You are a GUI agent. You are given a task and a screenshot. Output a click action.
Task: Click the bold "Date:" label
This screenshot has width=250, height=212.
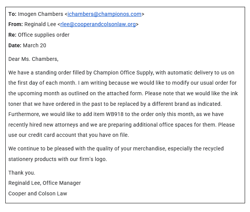coord(15,45)
